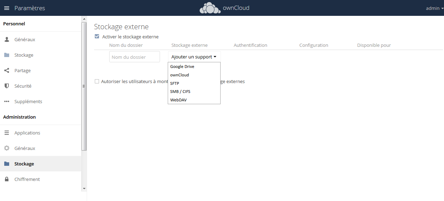Click the Nom du dossier text field
Image resolution: width=444 pixels, height=201 pixels.
134,57
